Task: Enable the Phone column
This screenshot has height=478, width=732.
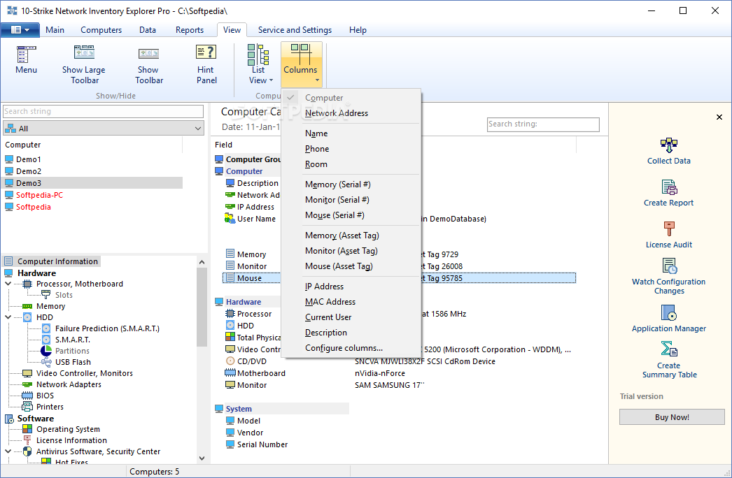Action: pyautogui.click(x=351, y=149)
